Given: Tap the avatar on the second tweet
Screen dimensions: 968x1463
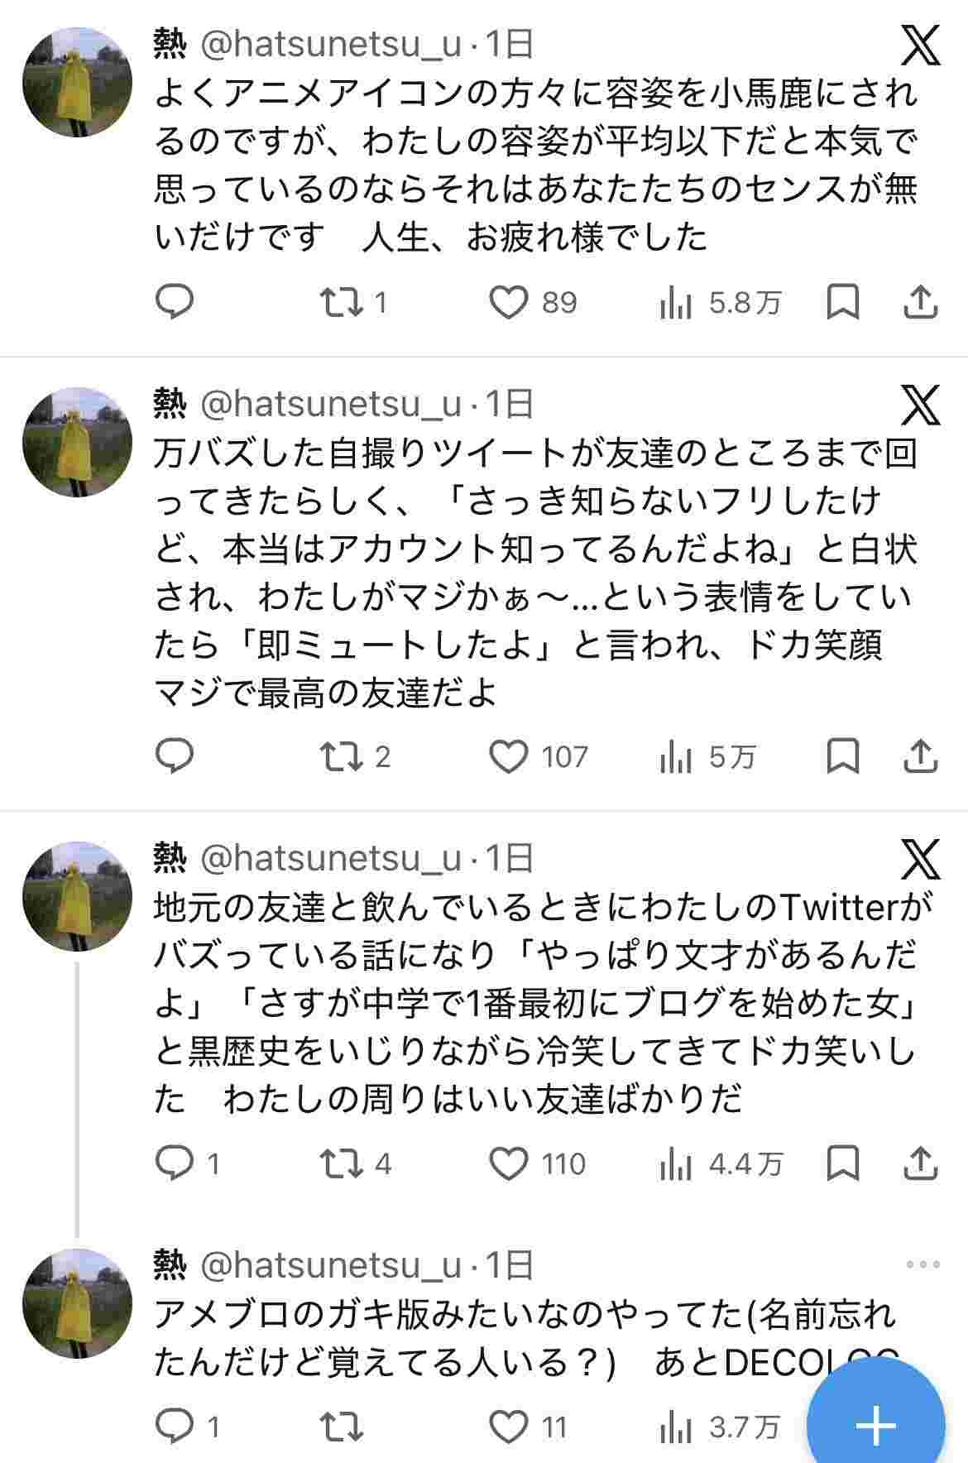Looking at the screenshot, I should [77, 442].
